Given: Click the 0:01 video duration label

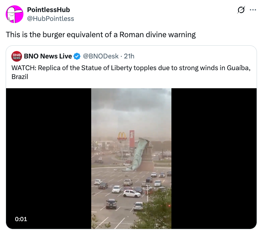Looking at the screenshot, I should (21, 219).
